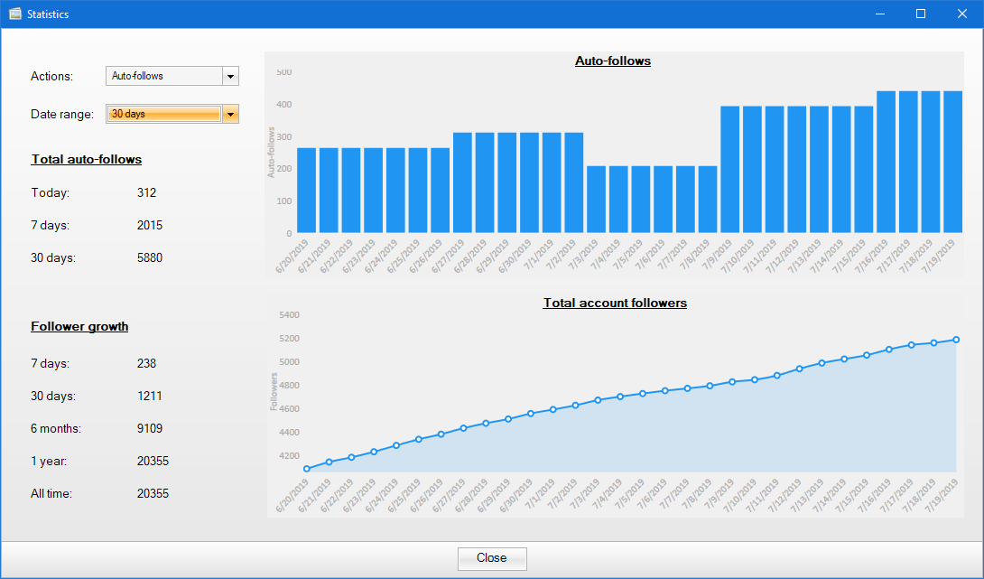Click the Follower growth heading

[79, 327]
